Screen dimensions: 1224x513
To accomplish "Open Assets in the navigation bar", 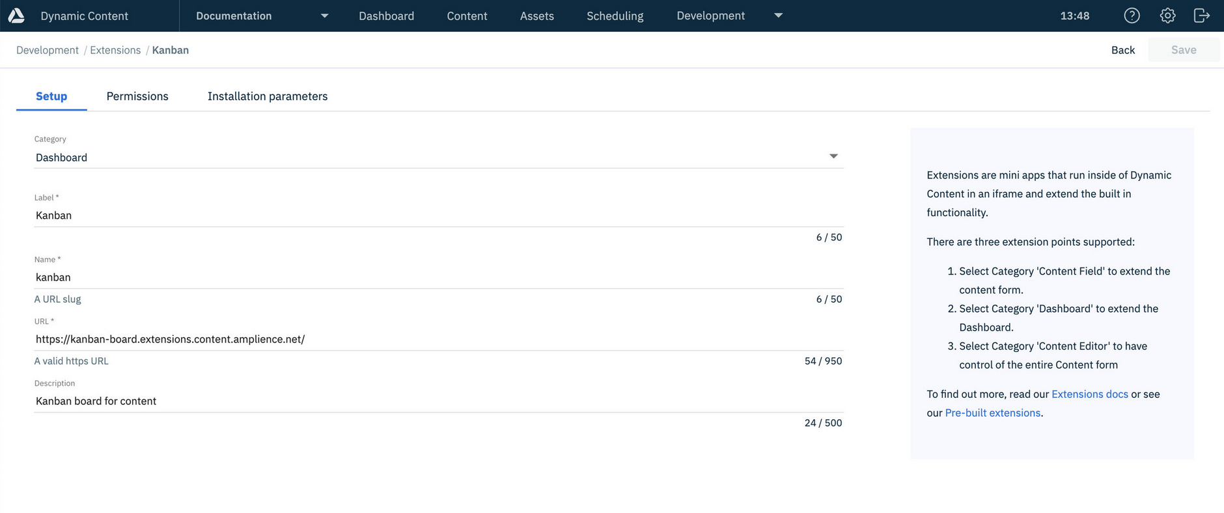I will click(x=536, y=16).
